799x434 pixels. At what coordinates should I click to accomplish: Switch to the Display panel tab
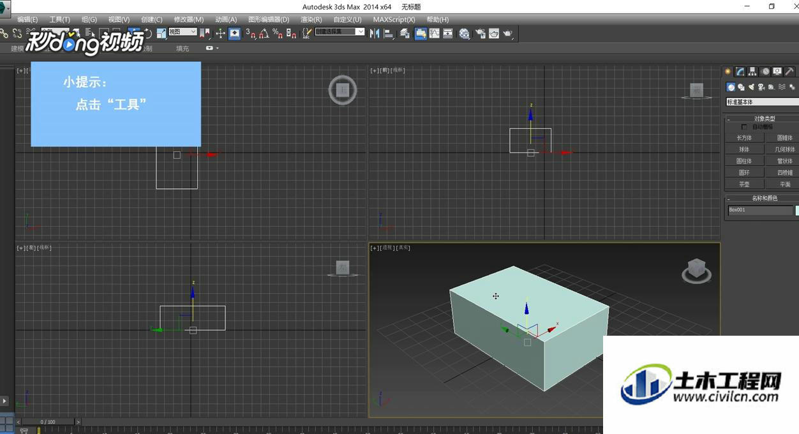tap(777, 71)
